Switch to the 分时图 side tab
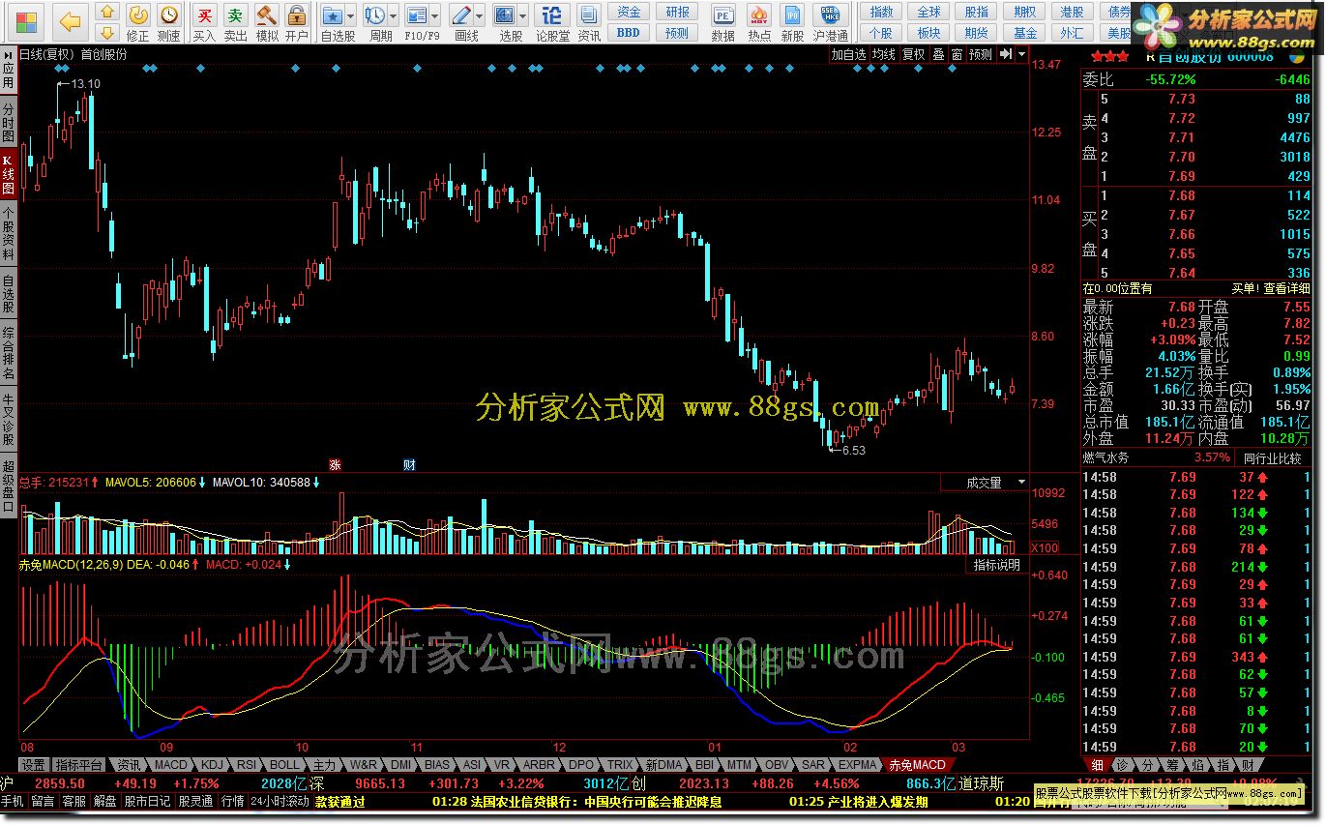This screenshot has height=825, width=1326. click(x=9, y=124)
